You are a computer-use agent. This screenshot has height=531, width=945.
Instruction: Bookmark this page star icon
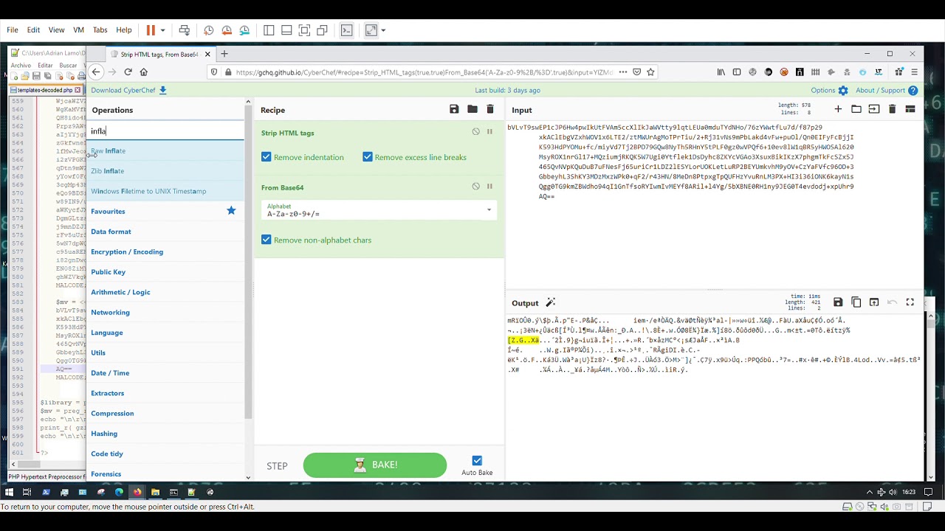(650, 72)
